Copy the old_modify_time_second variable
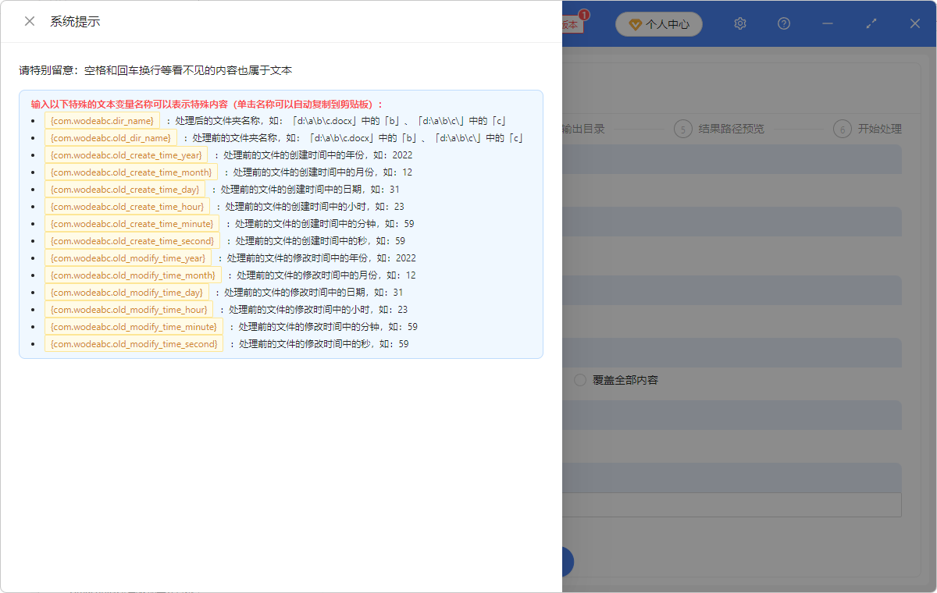The height and width of the screenshot is (593, 937). tap(133, 343)
